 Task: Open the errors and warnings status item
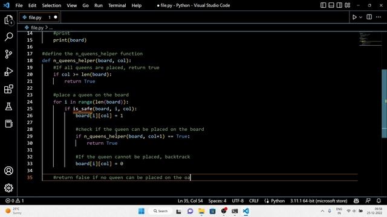click(15, 201)
